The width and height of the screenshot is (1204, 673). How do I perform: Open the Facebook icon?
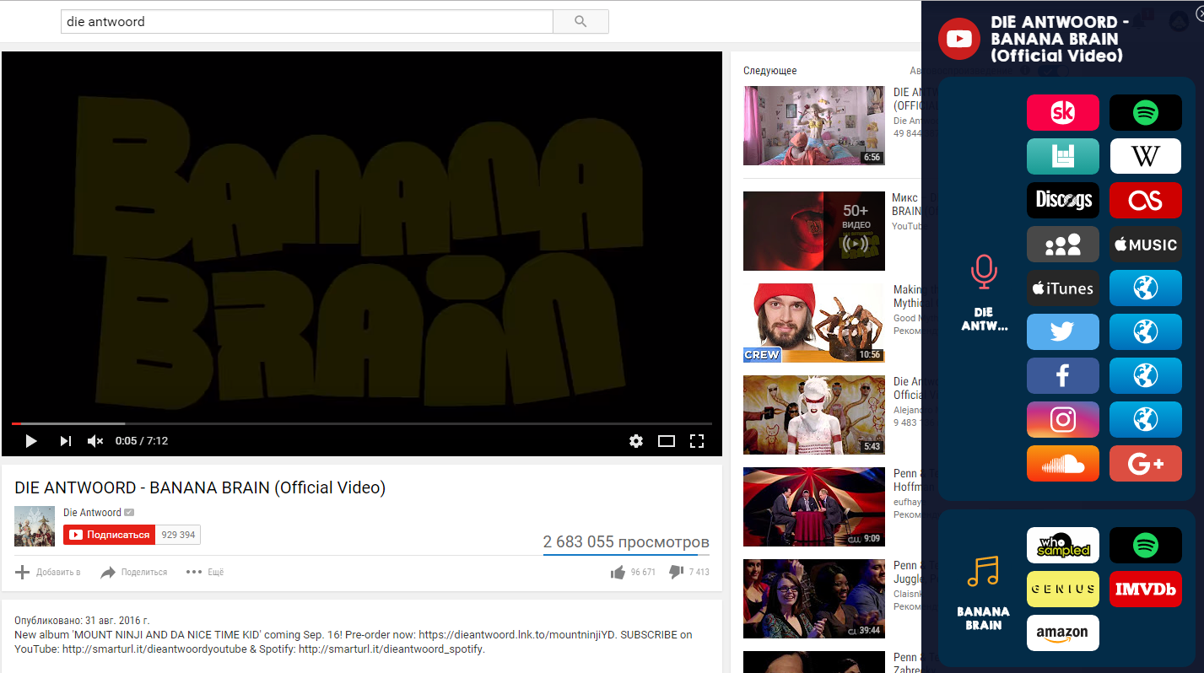pyautogui.click(x=1063, y=375)
